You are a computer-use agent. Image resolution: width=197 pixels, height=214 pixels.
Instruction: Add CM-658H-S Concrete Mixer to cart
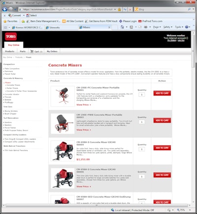click(162, 148)
